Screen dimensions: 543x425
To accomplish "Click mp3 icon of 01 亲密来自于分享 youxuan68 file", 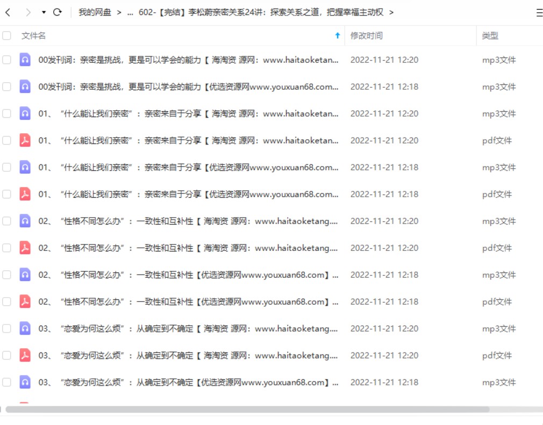I will 25,167.
